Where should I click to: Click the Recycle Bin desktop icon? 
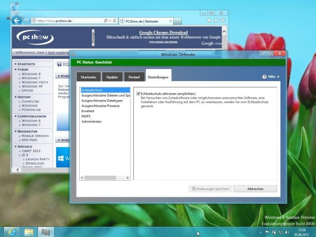point(14,8)
